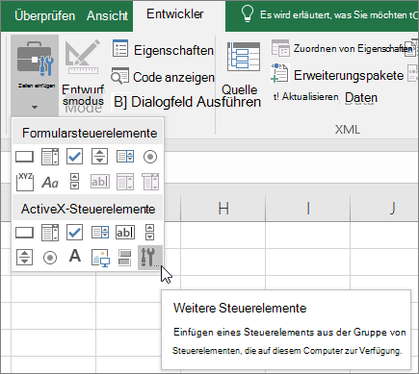Viewport: 419px width, 374px height.
Task: Click Zuordnen von Eigenschaften
Action: pyautogui.click(x=342, y=48)
